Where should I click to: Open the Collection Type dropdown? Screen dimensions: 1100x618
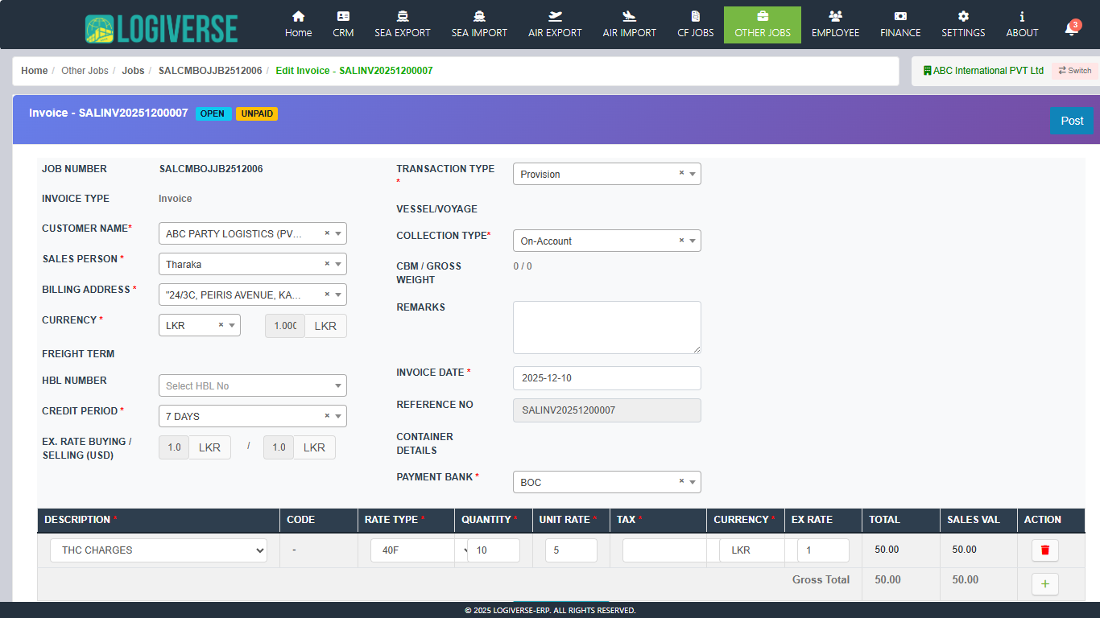pyautogui.click(x=692, y=241)
